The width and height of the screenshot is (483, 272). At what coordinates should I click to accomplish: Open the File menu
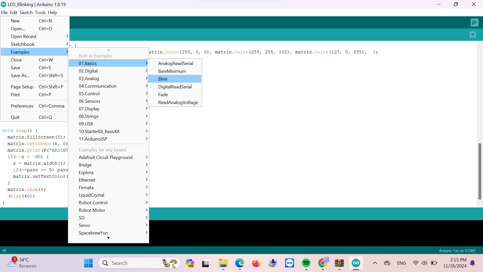4,13
